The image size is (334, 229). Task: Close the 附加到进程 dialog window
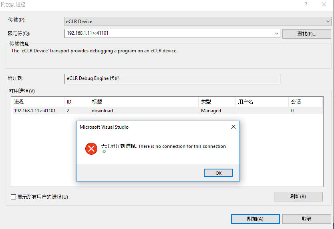[x=324, y=4]
